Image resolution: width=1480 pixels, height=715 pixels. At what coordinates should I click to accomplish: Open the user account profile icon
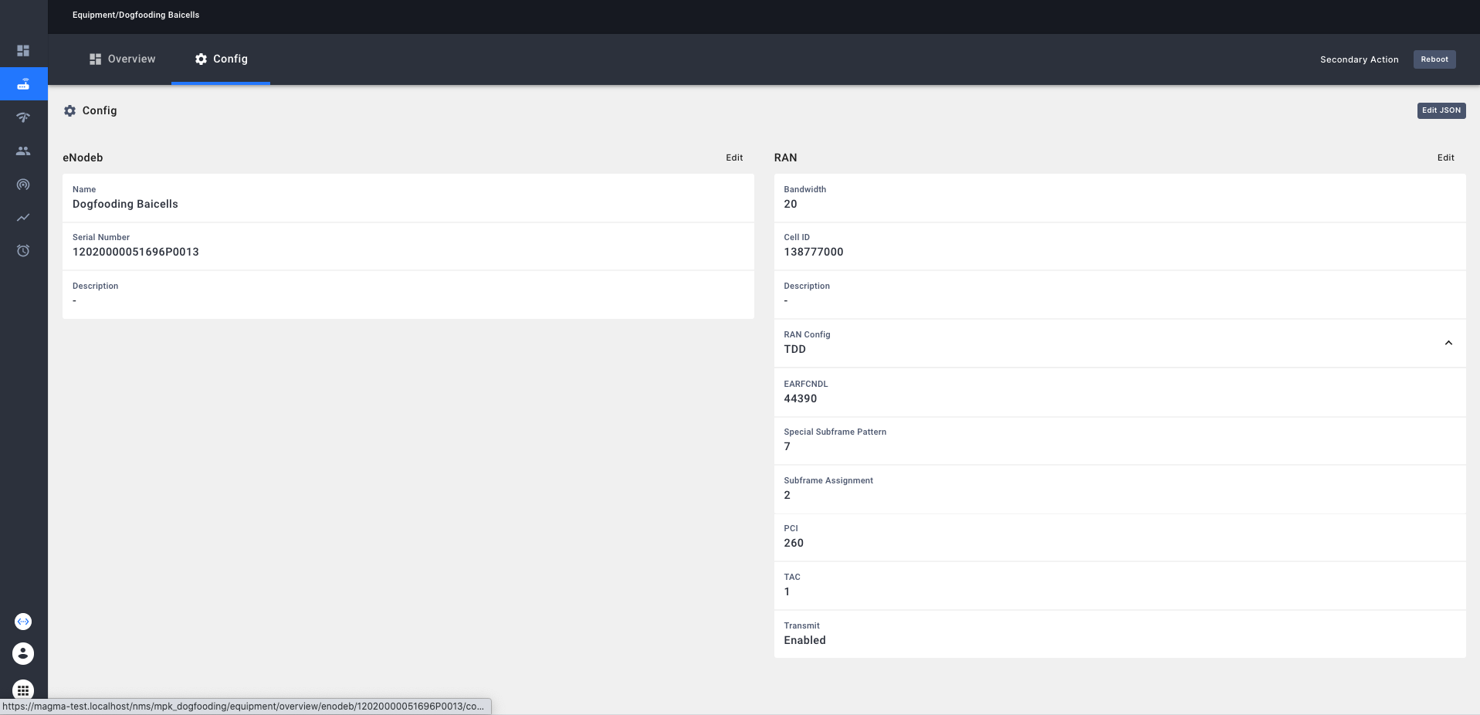pos(23,654)
